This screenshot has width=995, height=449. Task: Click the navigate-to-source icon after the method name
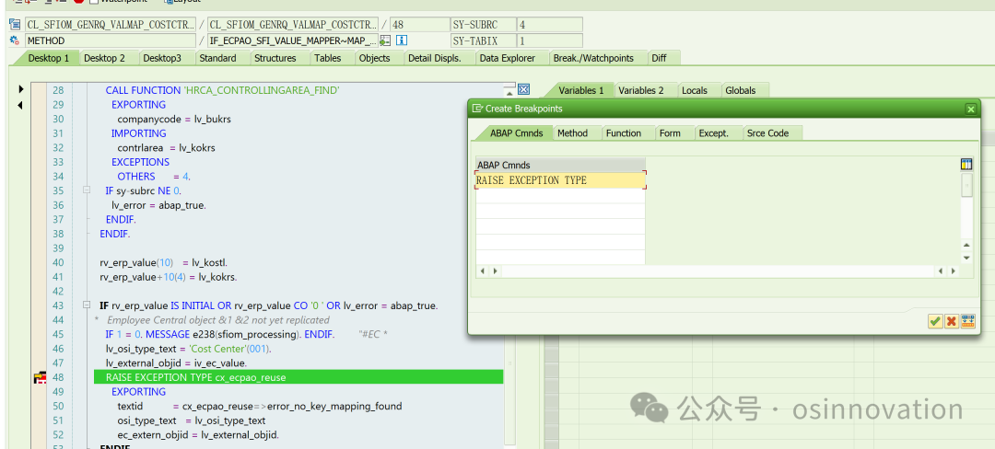(385, 40)
